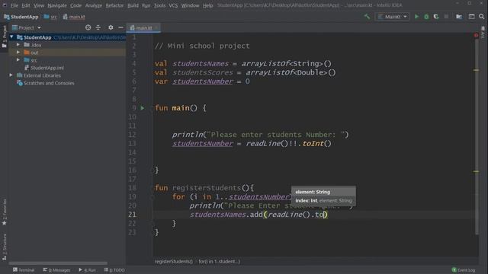Click the for loop entry in the bottom breadcrumb
The height and width of the screenshot is (274, 488).
(220, 261)
